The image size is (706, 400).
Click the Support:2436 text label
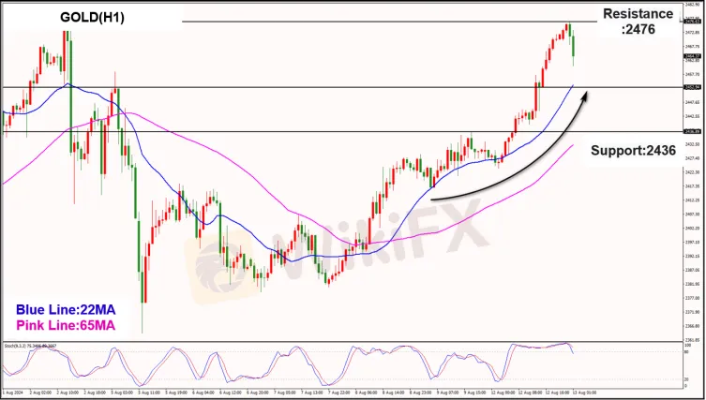coord(633,150)
